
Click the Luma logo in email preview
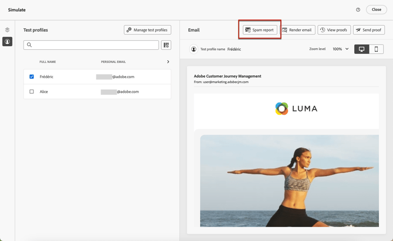pos(296,108)
